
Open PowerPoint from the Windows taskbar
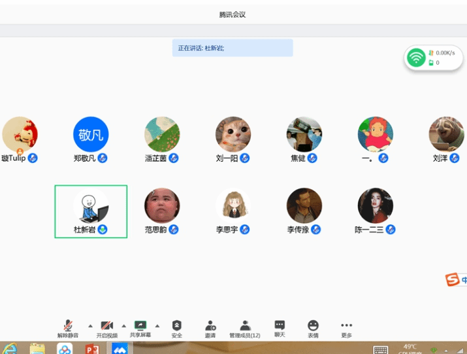pos(92,348)
